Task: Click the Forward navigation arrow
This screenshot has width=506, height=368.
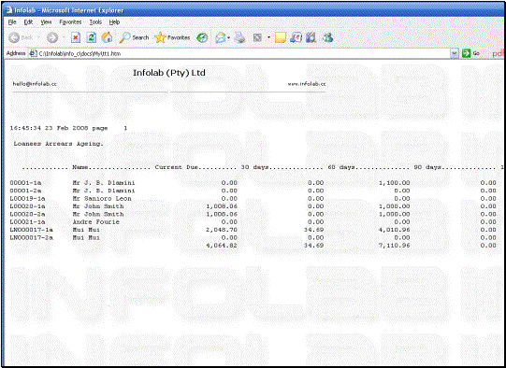Action: (x=52, y=37)
